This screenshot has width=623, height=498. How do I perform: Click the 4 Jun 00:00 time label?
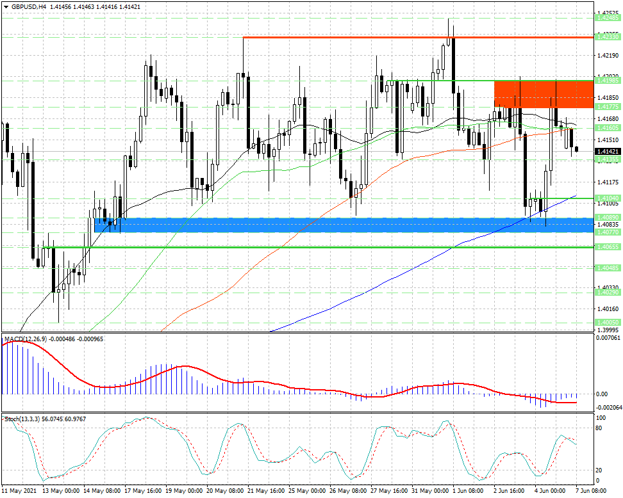(x=551, y=491)
